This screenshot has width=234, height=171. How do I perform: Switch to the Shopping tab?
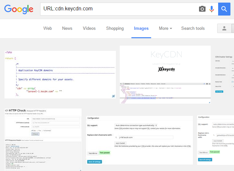(115, 28)
